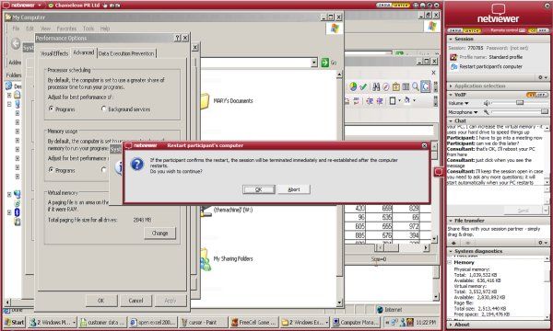Image resolution: width=553 pixels, height=331 pixels.
Task: Click the magnifier zoom toolbar icon
Action: 416,86
